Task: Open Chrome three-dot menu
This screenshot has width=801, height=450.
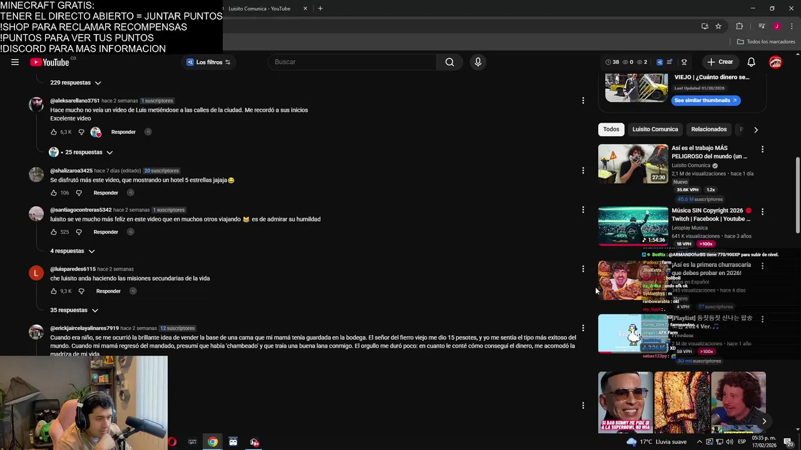Action: coord(792,26)
